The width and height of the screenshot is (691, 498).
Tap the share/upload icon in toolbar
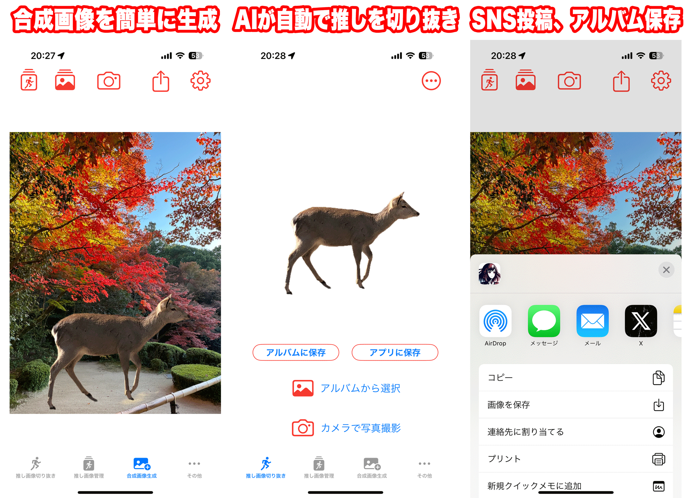(x=160, y=84)
